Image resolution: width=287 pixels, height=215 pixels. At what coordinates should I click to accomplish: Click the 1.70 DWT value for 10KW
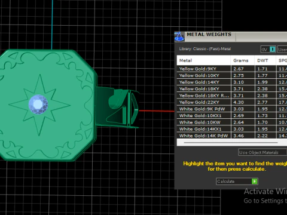click(262, 122)
